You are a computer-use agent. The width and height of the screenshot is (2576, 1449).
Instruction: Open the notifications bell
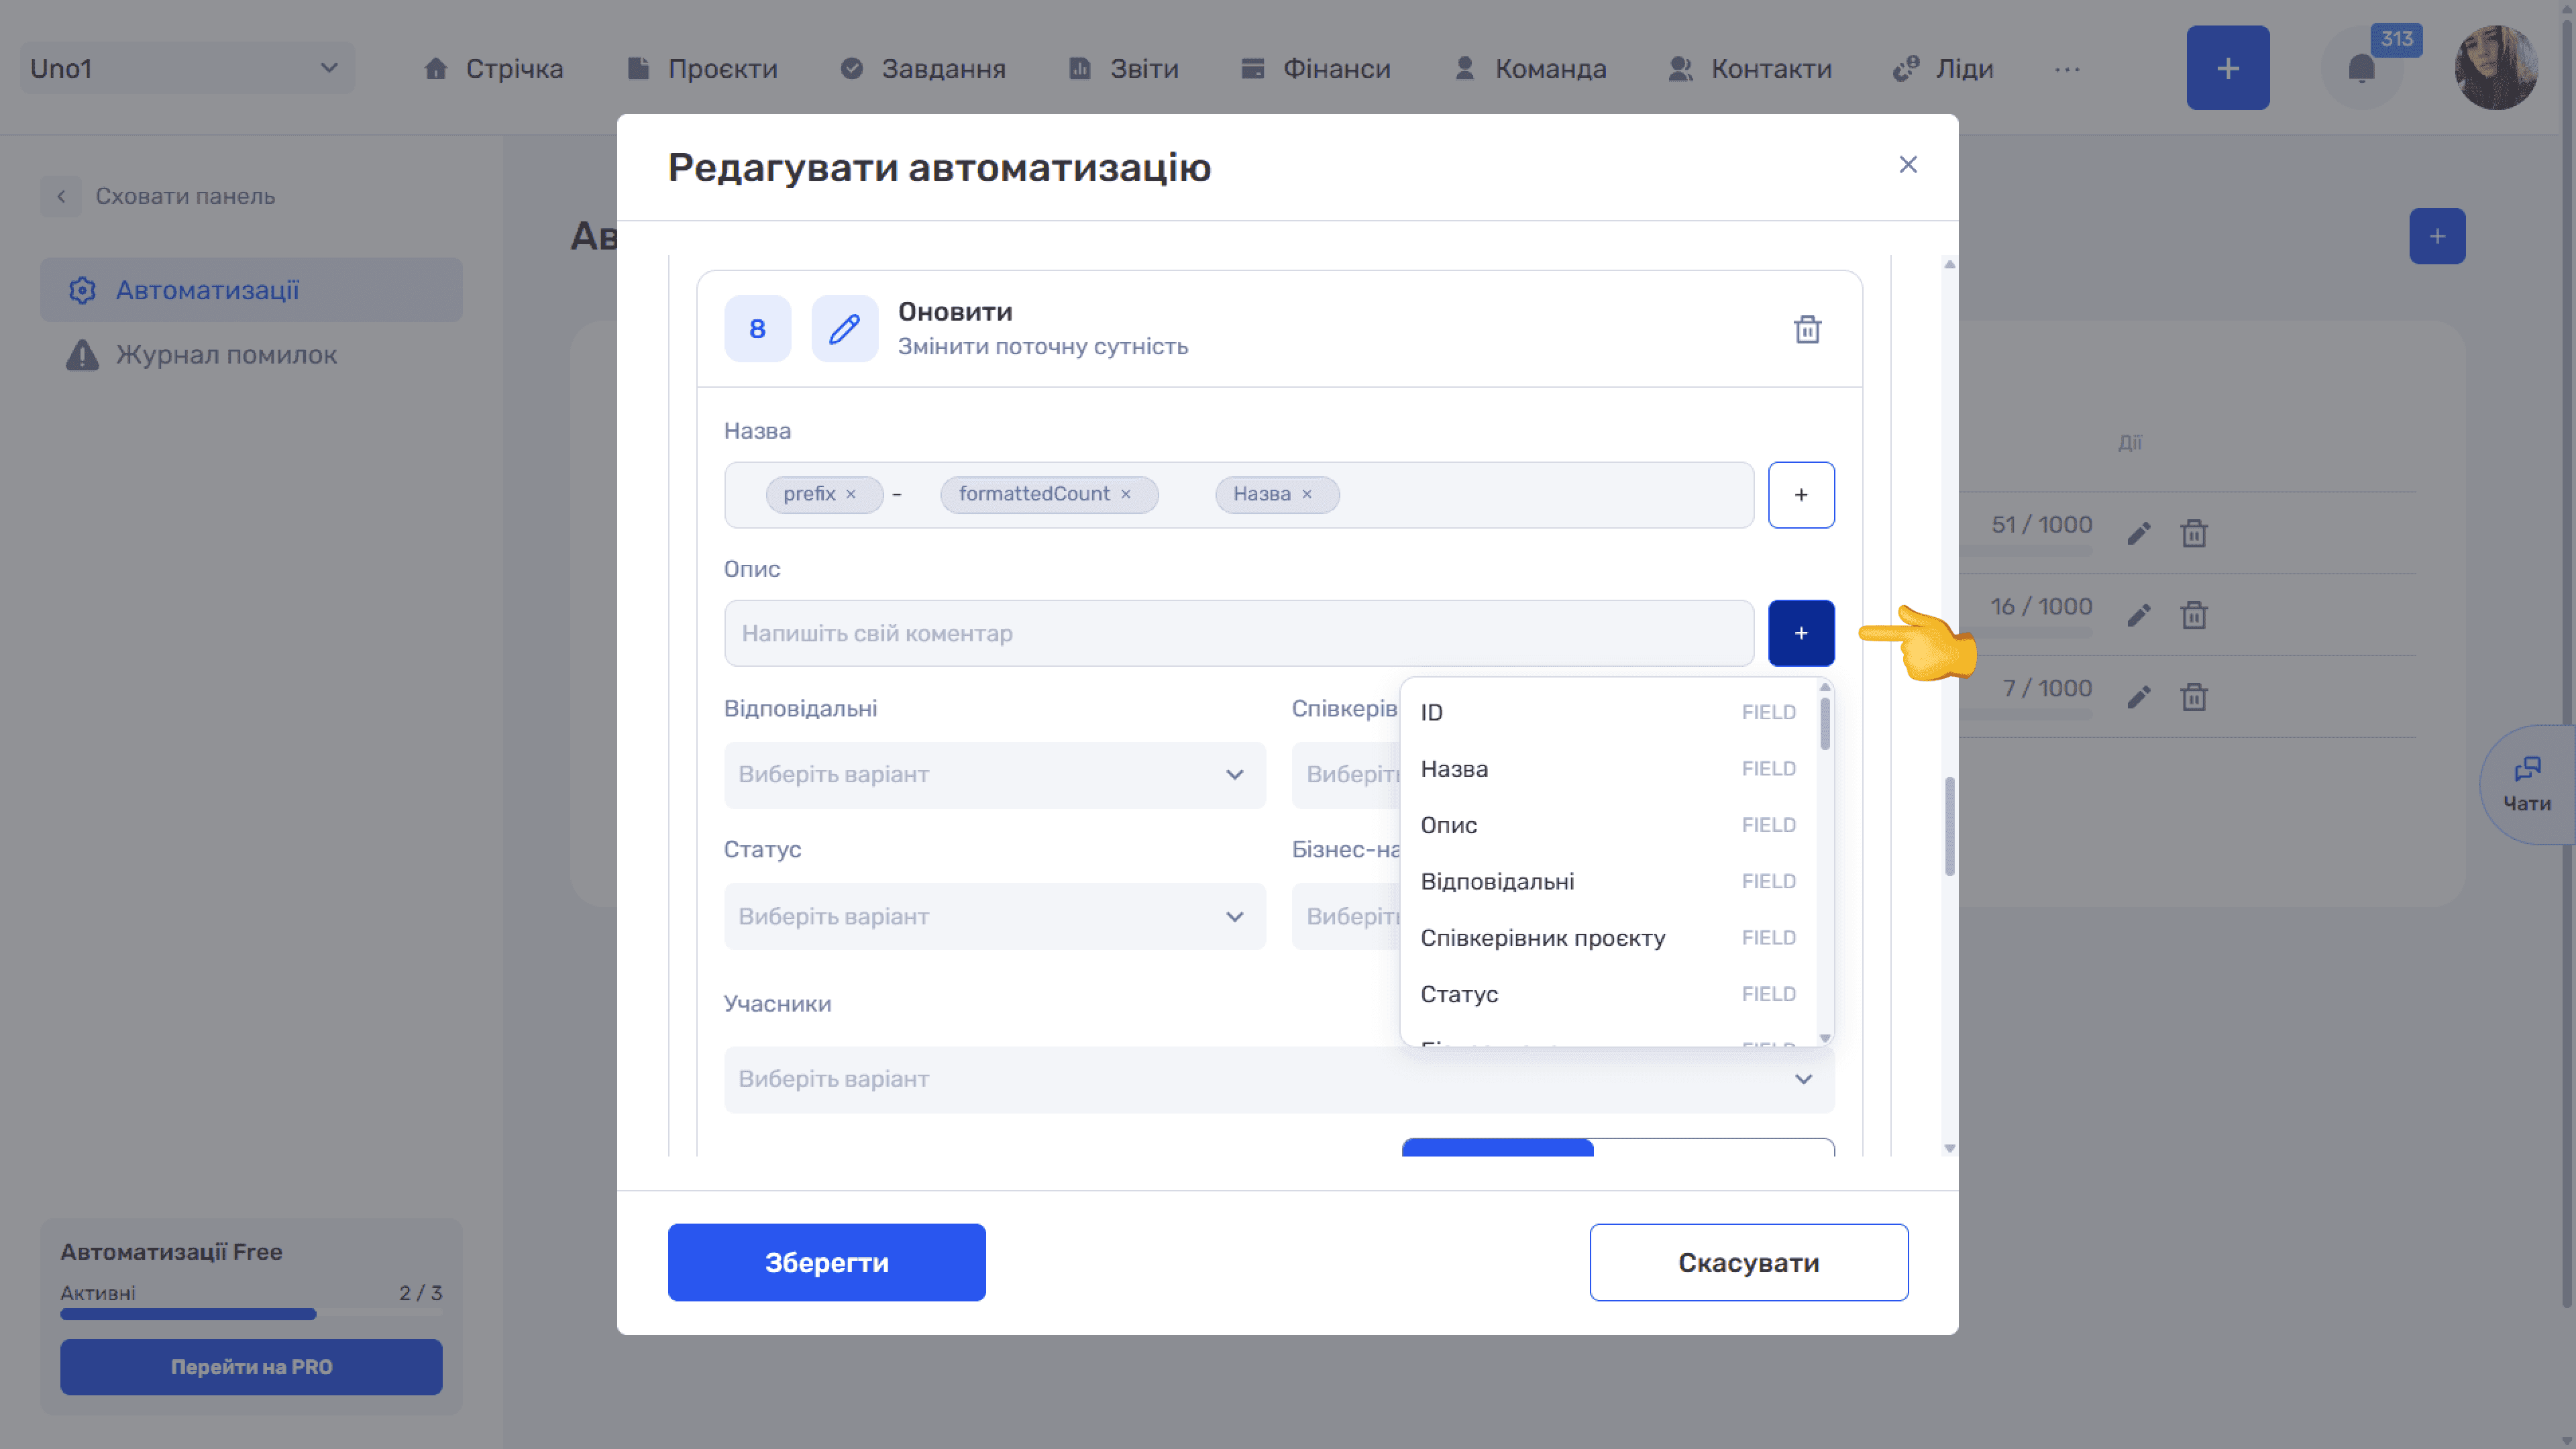(2361, 69)
